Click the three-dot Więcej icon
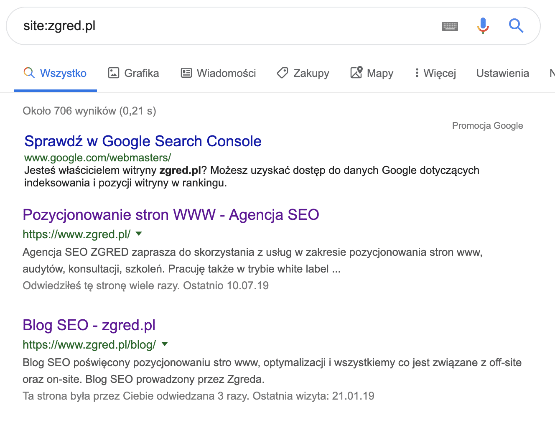The width and height of the screenshot is (555, 423). coord(417,73)
